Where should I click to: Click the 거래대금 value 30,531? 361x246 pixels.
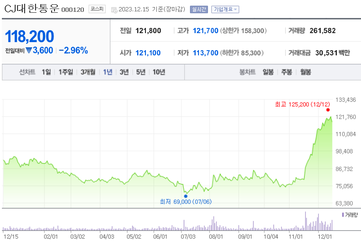pyautogui.click(x=326, y=53)
